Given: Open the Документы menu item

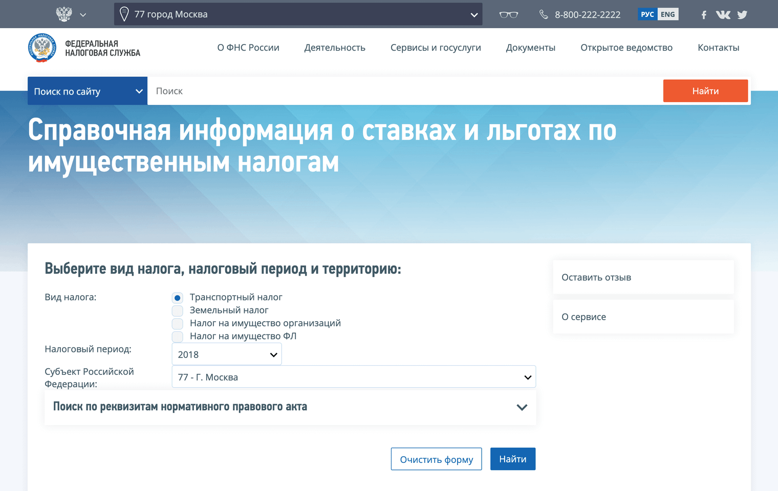Looking at the screenshot, I should [x=530, y=48].
